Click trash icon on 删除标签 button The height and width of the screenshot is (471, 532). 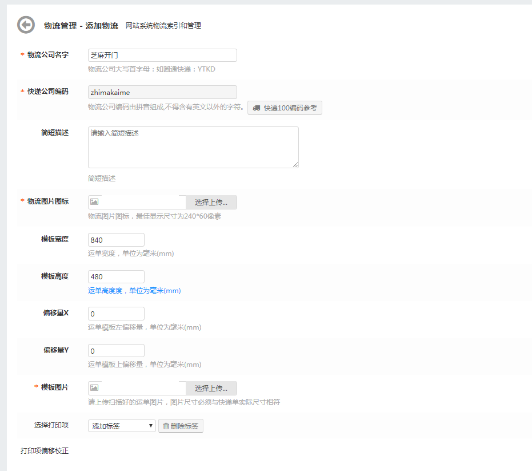(x=166, y=426)
